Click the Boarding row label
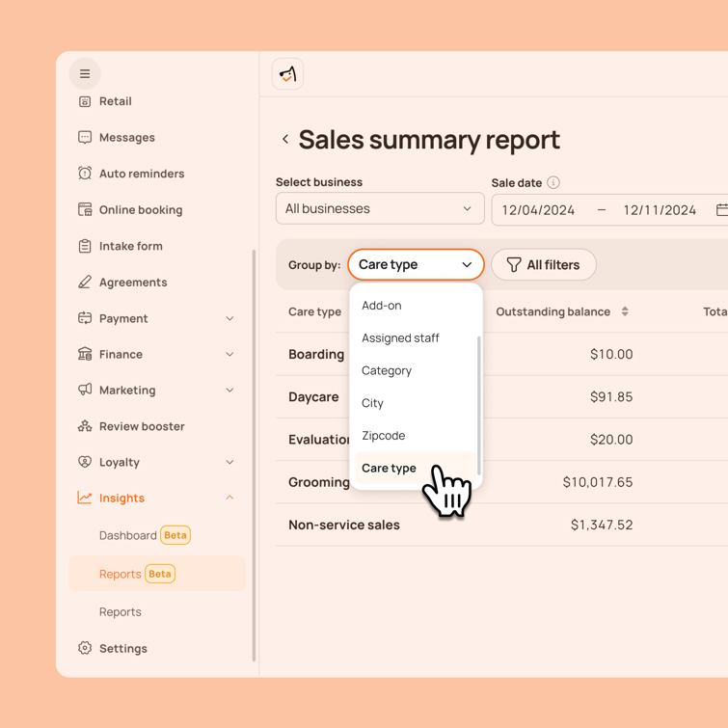 click(316, 354)
